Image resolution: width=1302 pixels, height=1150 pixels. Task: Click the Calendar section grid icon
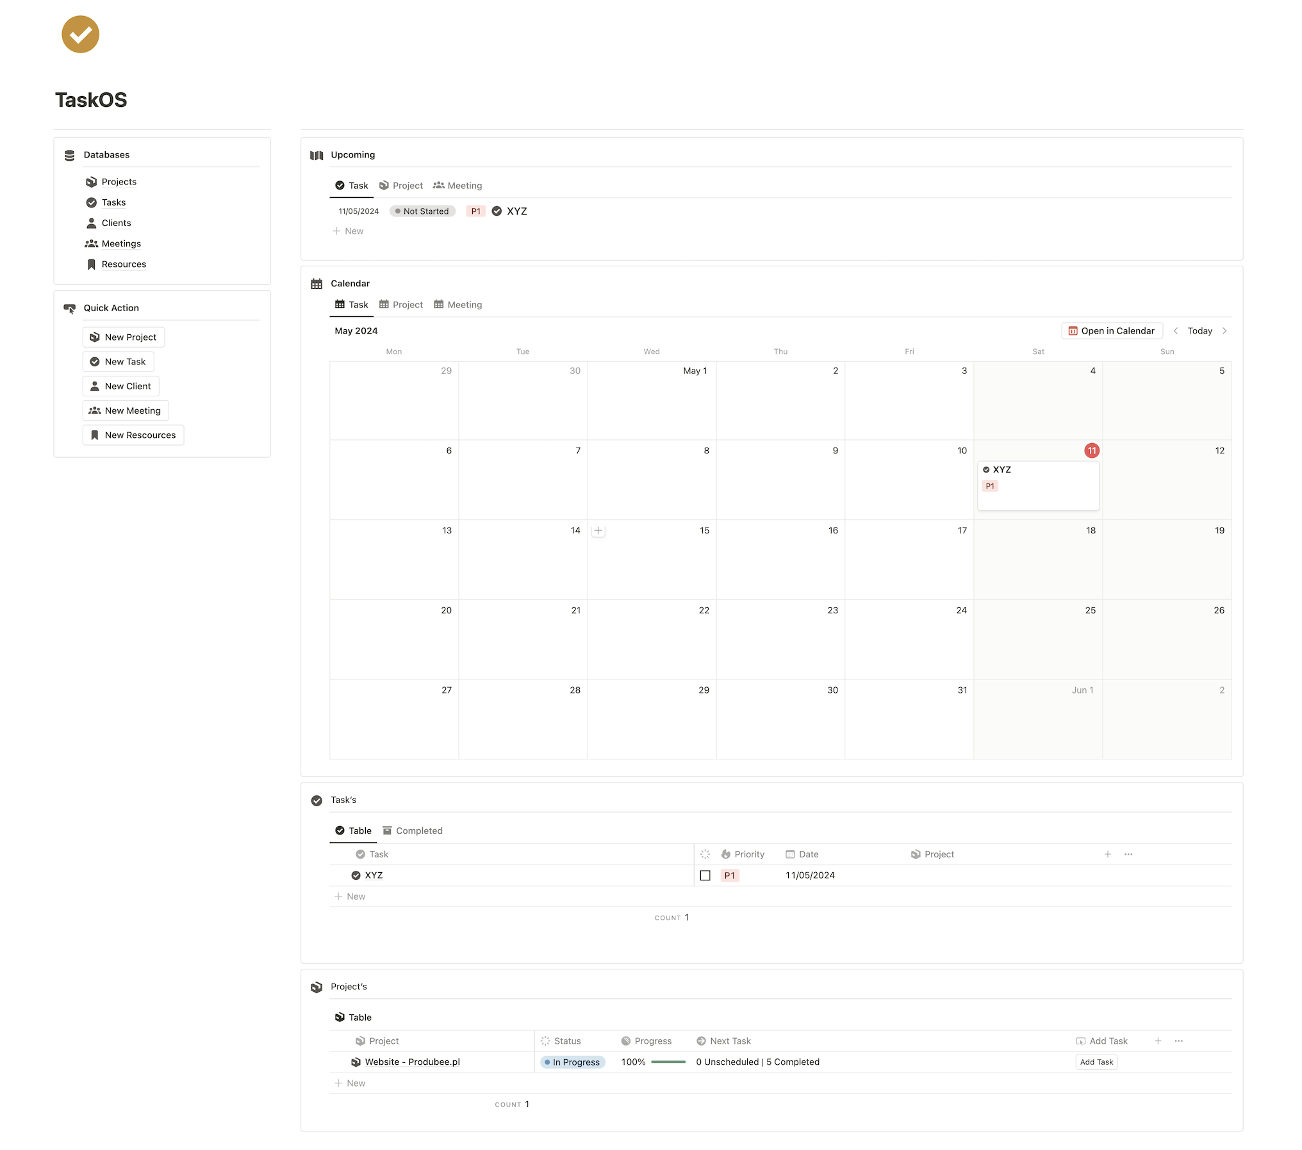(x=317, y=284)
